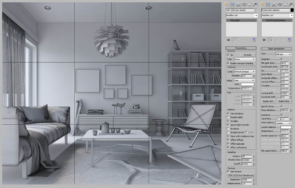Viewport: 295px width, 188px height.
Task: Toggle Show End Result under the VRayLight stack
Action: (236, 40)
